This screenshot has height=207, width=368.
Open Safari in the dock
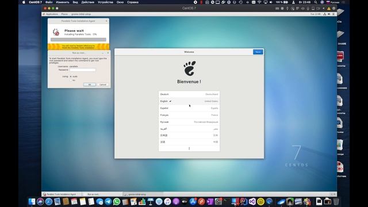48,202
